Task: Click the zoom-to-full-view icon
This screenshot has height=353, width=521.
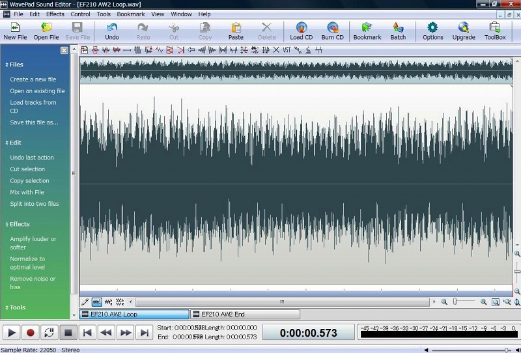Action: (496, 302)
